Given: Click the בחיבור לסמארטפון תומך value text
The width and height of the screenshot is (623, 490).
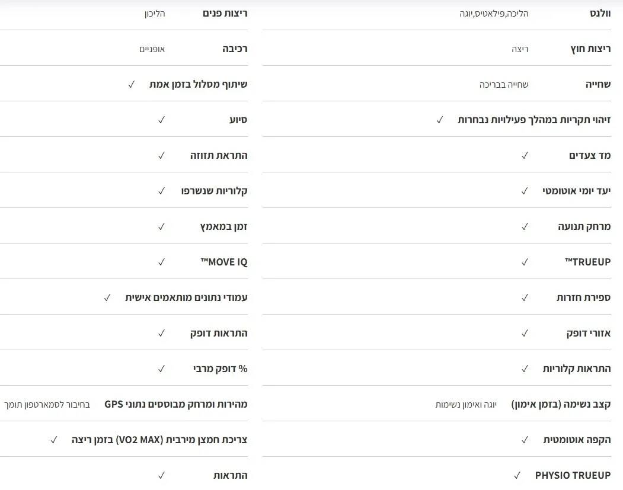Looking at the screenshot, I should (x=47, y=404).
